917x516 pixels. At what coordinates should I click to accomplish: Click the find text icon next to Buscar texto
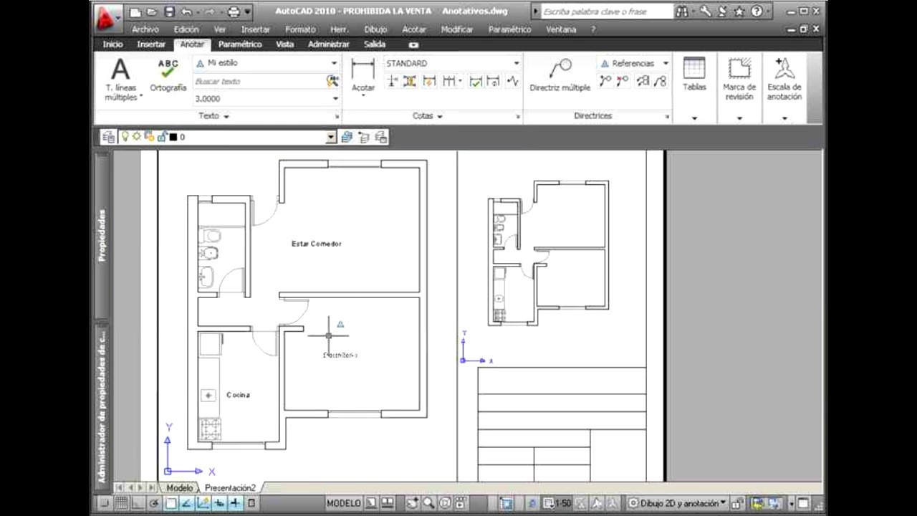click(332, 82)
